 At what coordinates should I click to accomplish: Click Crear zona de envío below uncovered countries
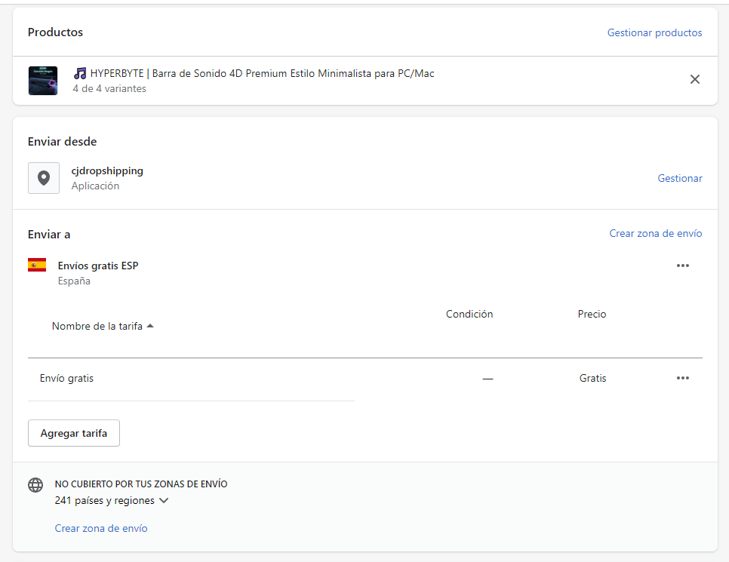pyautogui.click(x=101, y=528)
